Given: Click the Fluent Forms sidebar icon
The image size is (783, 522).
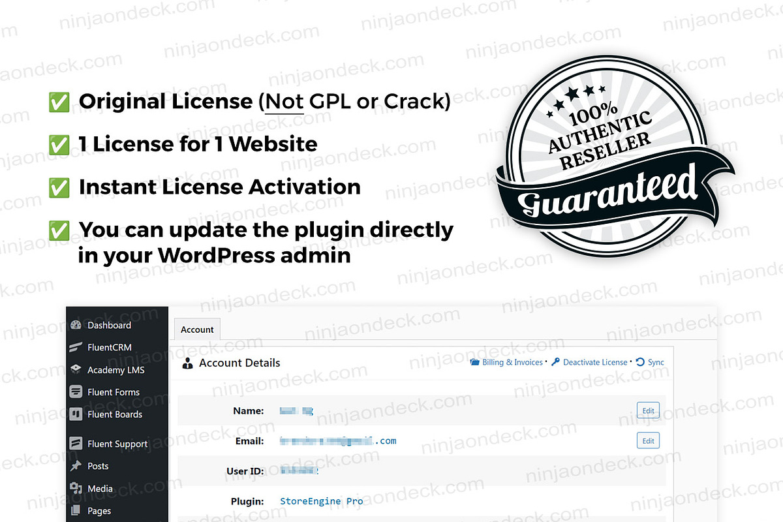Looking at the screenshot, I should pyautogui.click(x=76, y=392).
